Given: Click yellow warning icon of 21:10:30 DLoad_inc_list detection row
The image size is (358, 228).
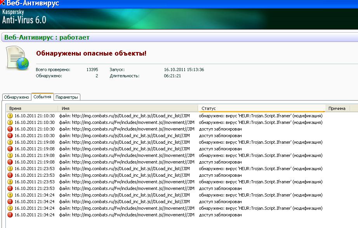Looking at the screenshot, I should tap(10, 116).
